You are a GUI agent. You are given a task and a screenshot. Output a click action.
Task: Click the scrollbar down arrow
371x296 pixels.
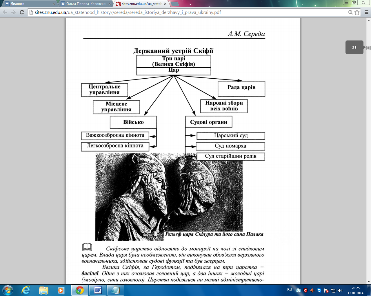tap(369, 282)
